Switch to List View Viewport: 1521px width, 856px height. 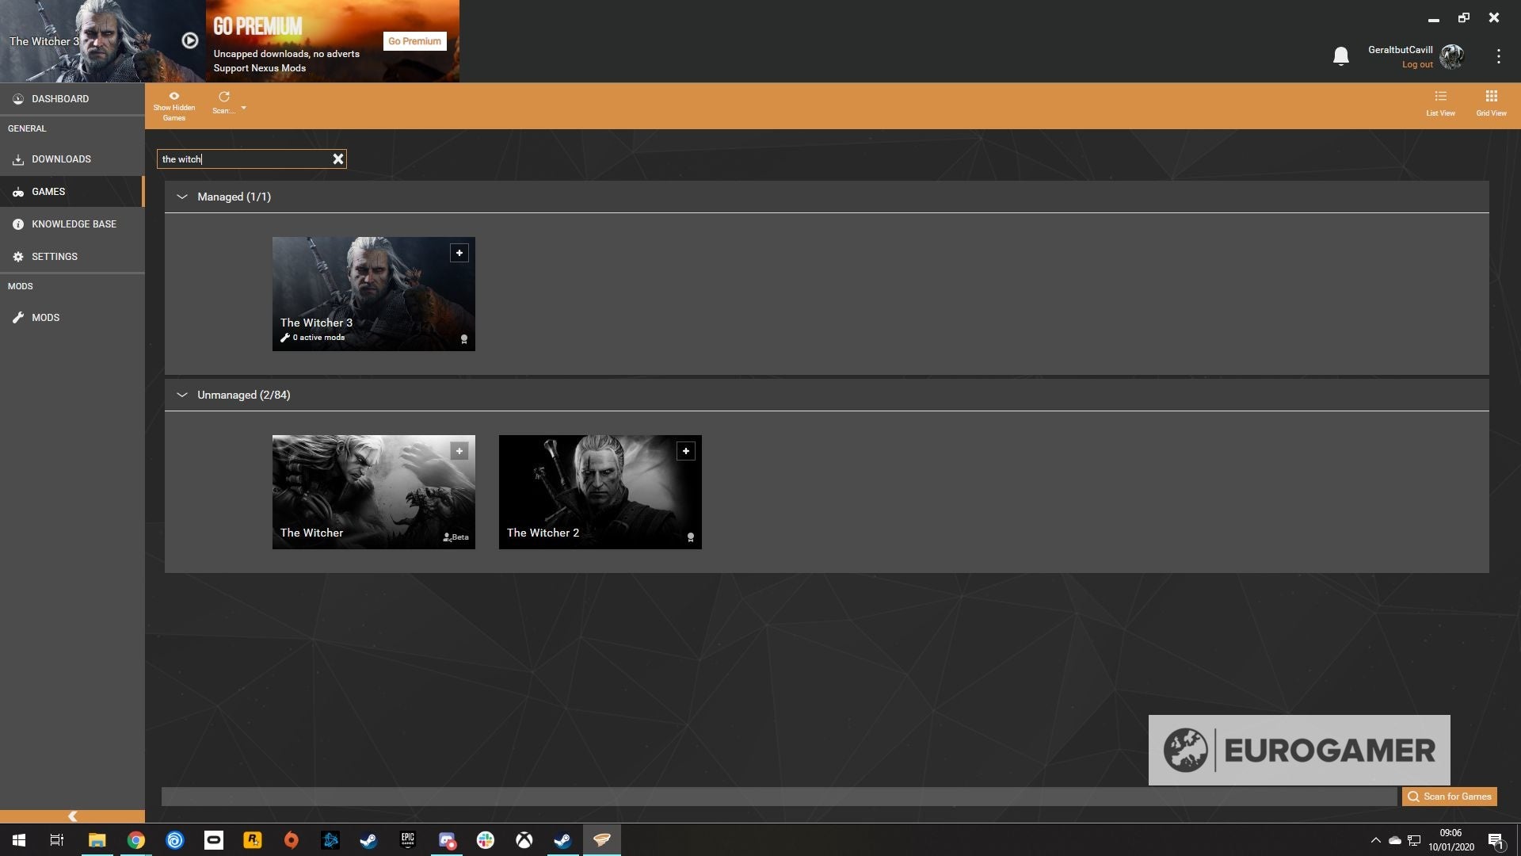[1440, 103]
